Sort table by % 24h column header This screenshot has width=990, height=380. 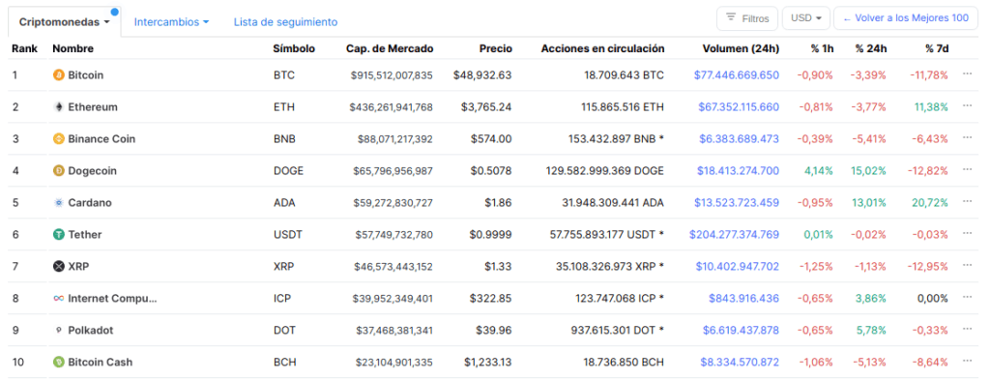point(870,48)
